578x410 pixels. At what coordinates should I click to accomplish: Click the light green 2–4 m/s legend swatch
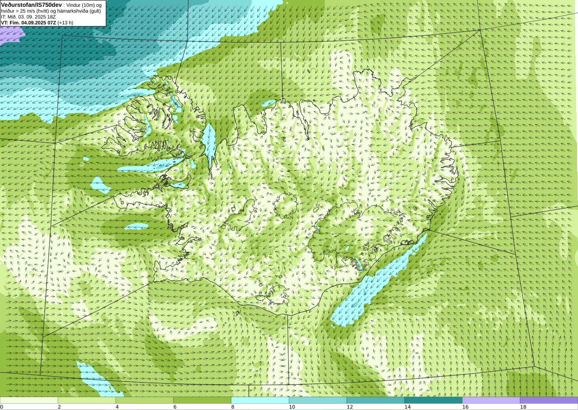[87, 400]
